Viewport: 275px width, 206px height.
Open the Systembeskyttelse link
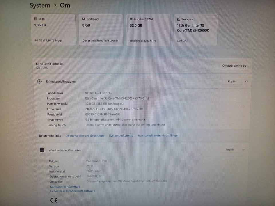point(121,136)
